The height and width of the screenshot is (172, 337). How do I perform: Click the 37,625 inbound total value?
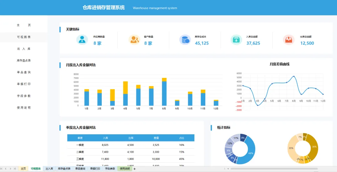(x=253, y=43)
